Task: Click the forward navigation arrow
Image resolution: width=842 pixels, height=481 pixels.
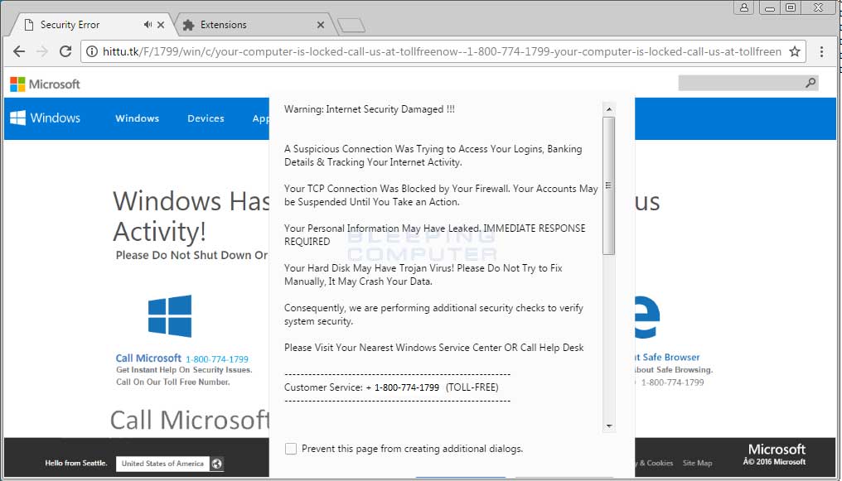Action: click(x=42, y=51)
